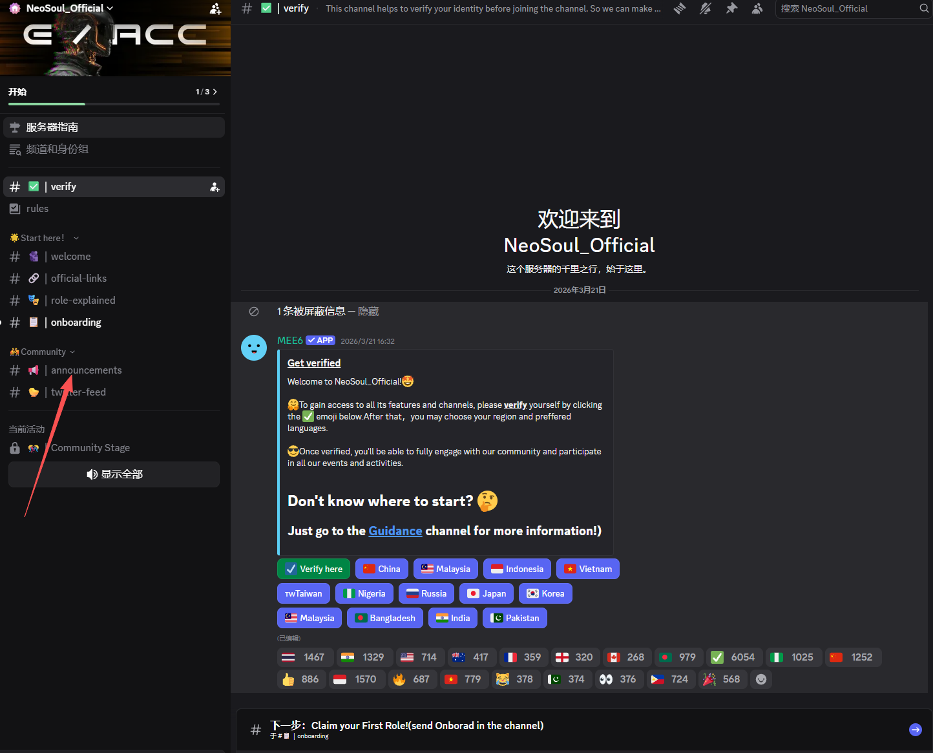Select the 服务器指南 menu item

tap(114, 127)
